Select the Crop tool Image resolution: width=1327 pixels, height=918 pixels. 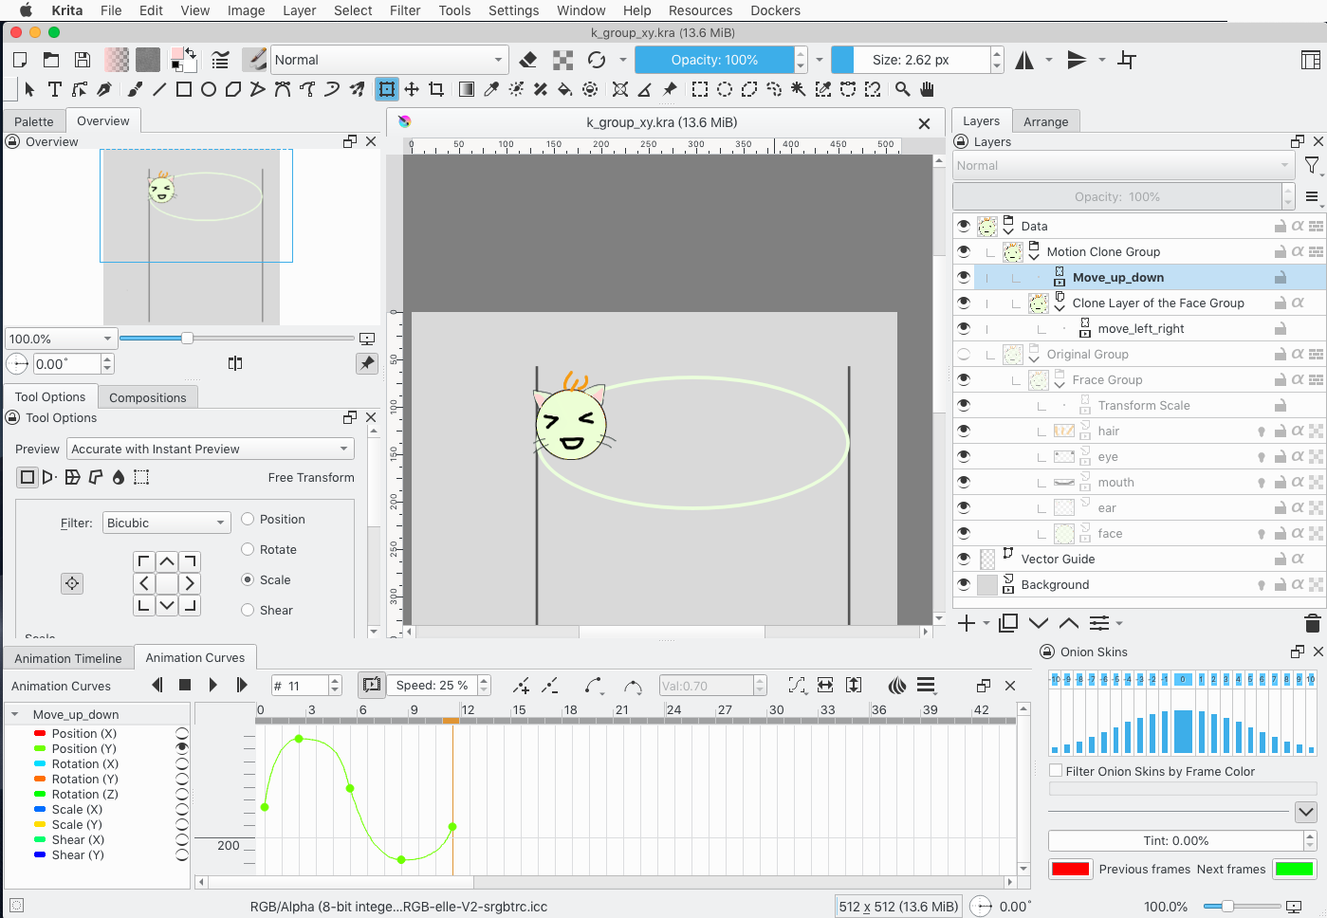(x=436, y=89)
